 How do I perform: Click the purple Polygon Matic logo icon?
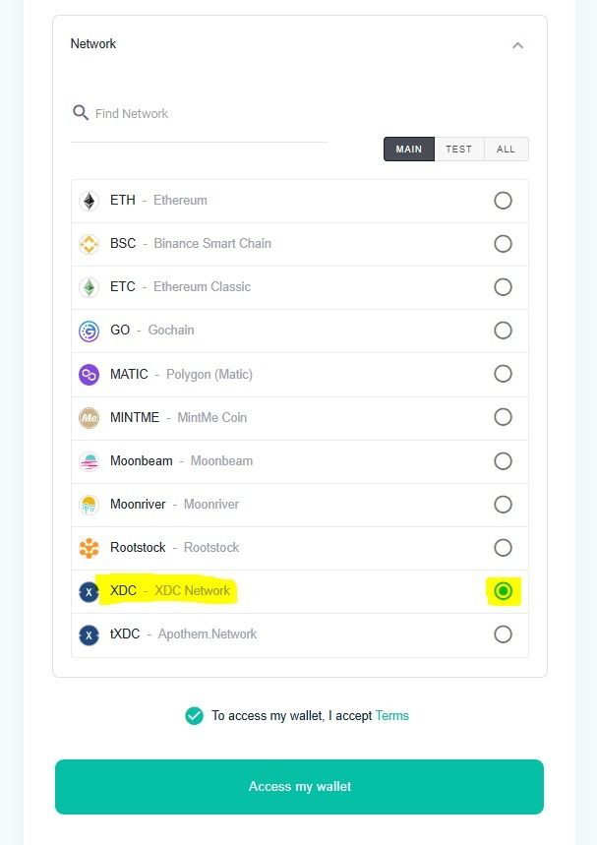(90, 375)
